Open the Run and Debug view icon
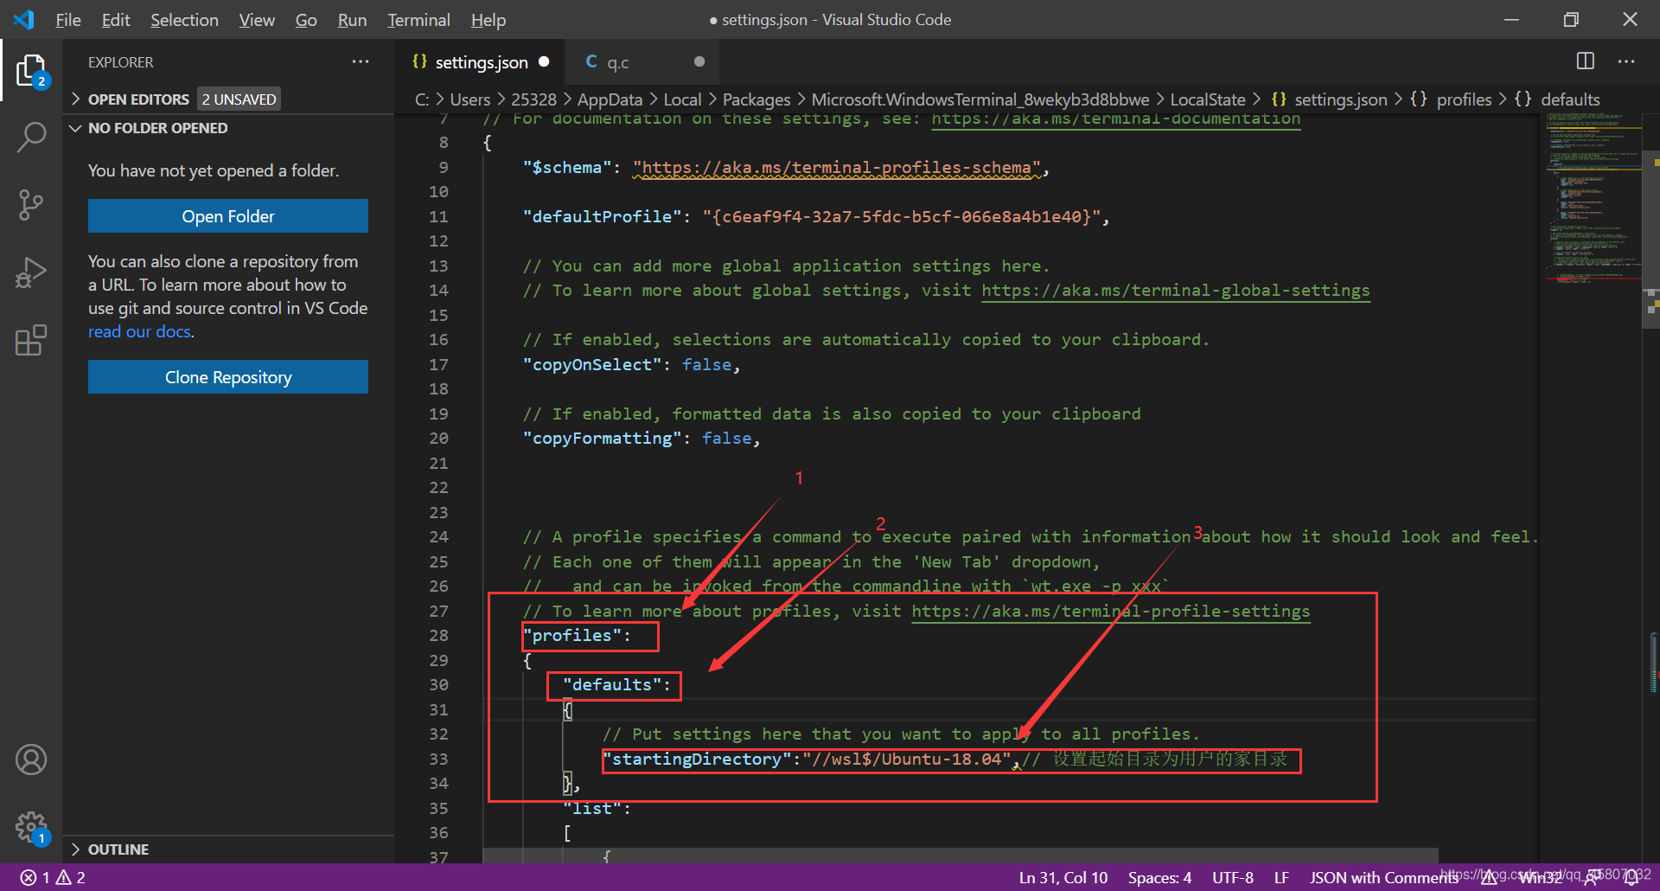The width and height of the screenshot is (1660, 891). click(31, 272)
